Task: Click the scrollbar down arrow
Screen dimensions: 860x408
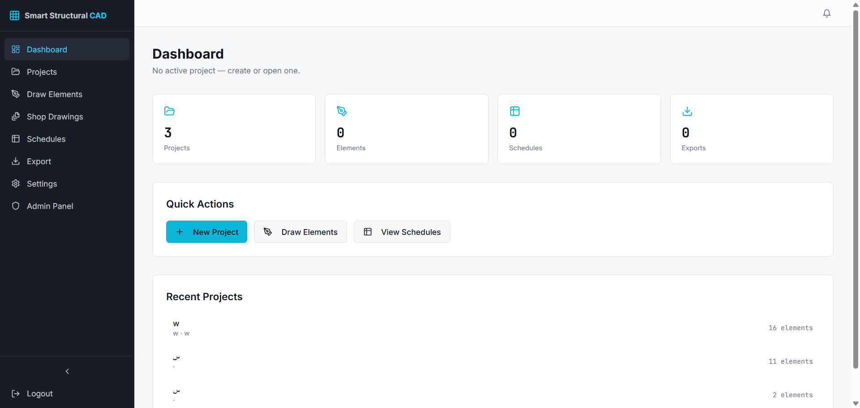Action: (856, 404)
